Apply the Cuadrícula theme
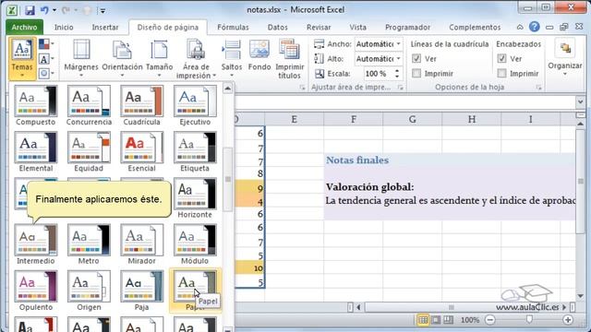 pyautogui.click(x=141, y=105)
